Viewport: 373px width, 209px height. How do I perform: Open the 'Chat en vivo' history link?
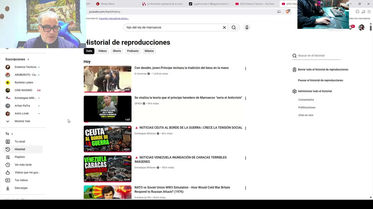(x=306, y=115)
